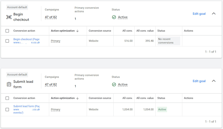Click the No recent conversions status badge
This screenshot has width=223, height=129.
[x=169, y=41]
